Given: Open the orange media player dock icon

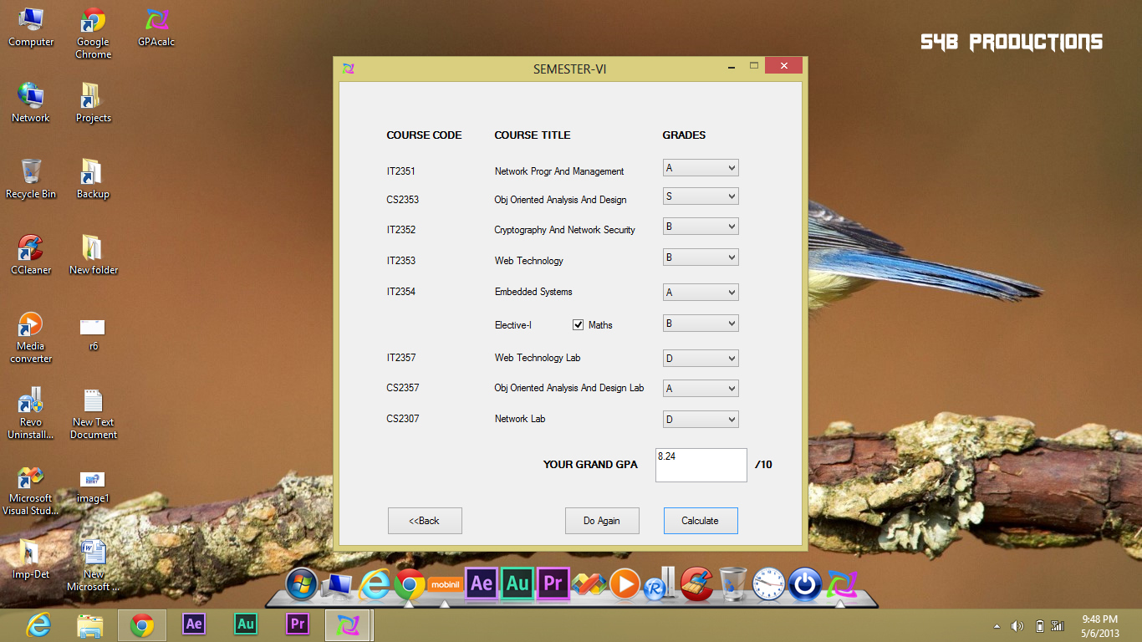Looking at the screenshot, I should 625,584.
